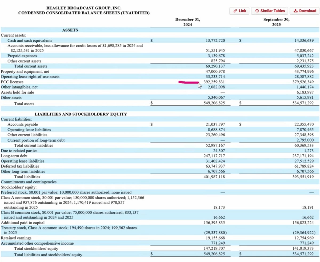320x262 pixels.
Task: Click the Accounts payable row label
Action: [23, 124]
